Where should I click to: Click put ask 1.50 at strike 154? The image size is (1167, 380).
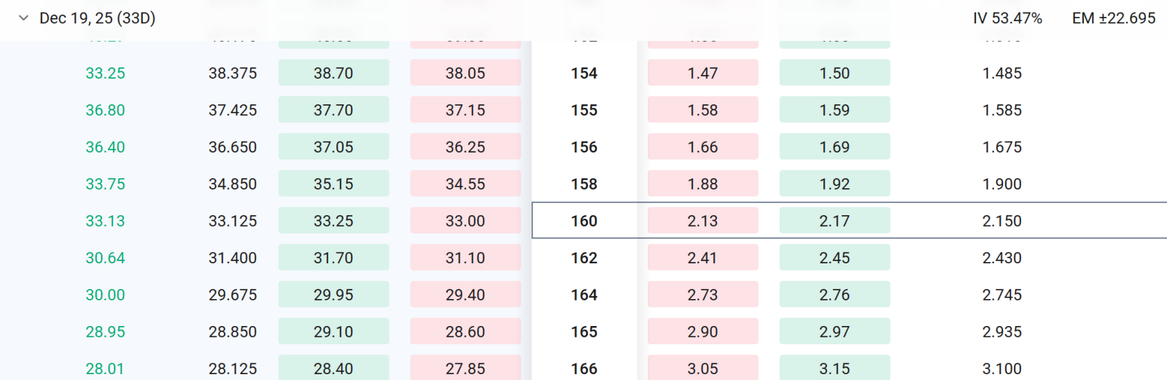(x=834, y=73)
